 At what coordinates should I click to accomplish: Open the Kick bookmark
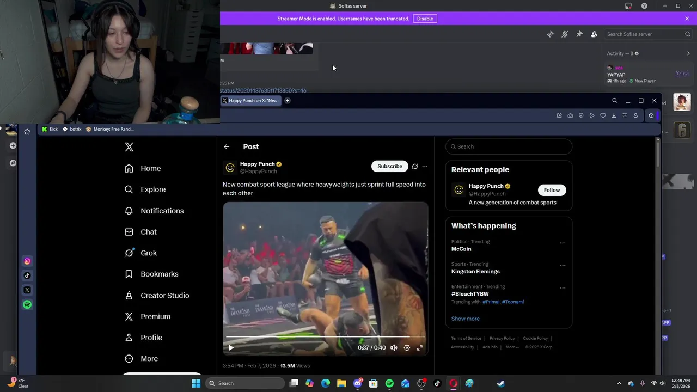click(x=50, y=129)
